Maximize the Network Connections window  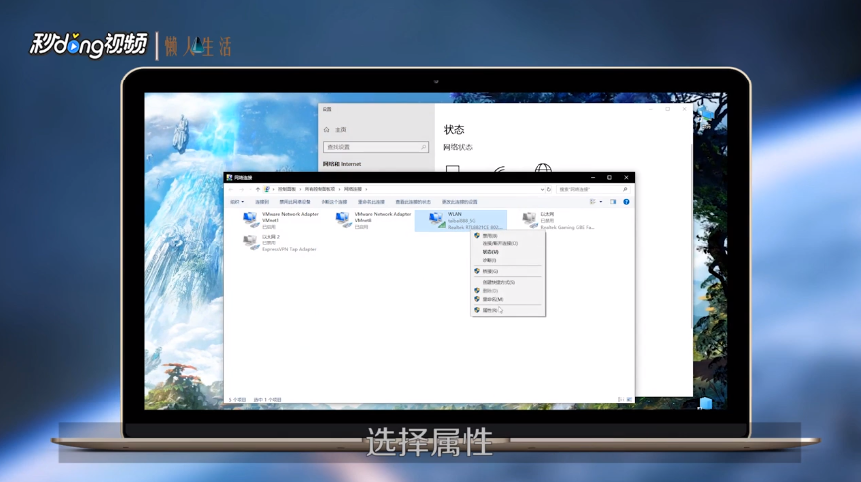click(609, 178)
